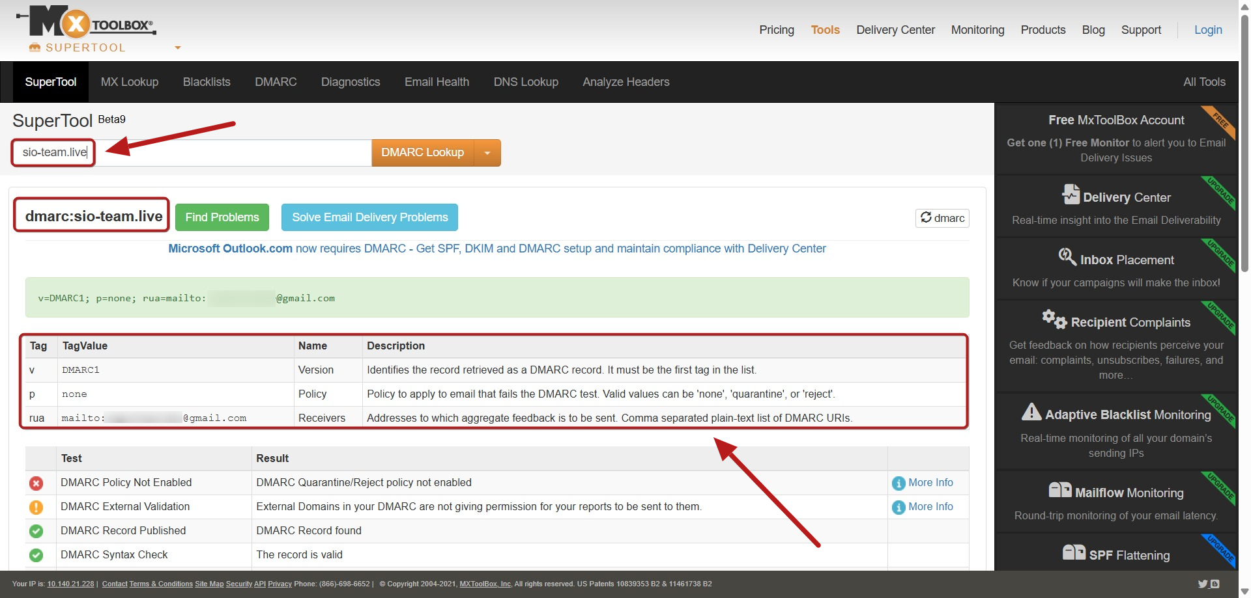Viewport: 1251px width, 598px height.
Task: Click the Inbox Placement magnifier icon
Action: coord(1067,257)
